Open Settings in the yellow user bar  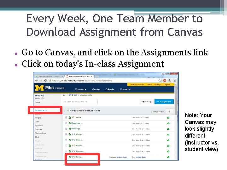pyautogui.click(x=158, y=84)
